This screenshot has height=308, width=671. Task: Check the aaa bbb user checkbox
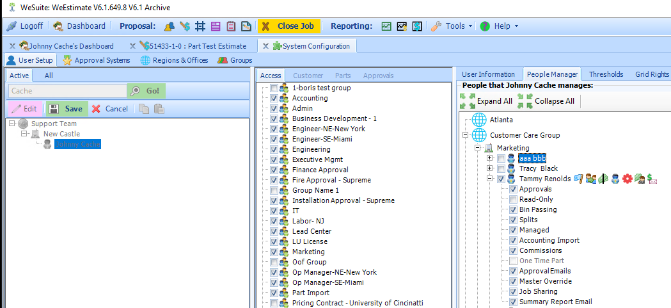click(x=501, y=159)
